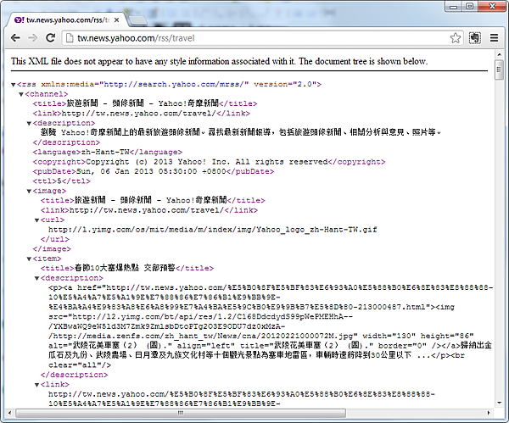This screenshot has width=509, height=423.
Task: Collapse the channel element
Action: tap(21, 94)
